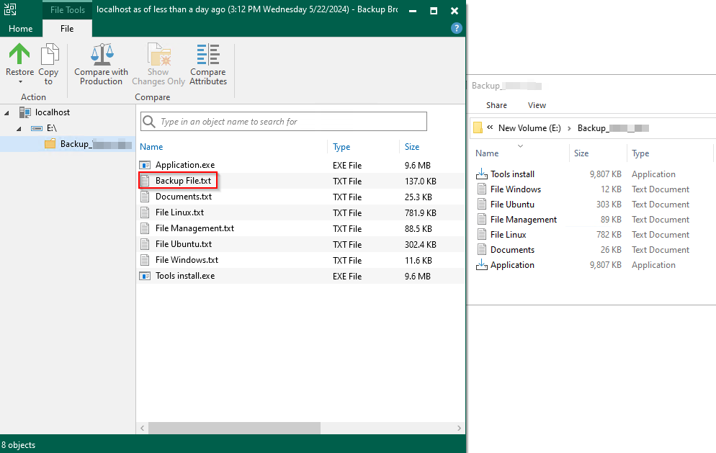Click the Restore green arrow icon
Screen dimensions: 716x453
(x=19, y=55)
